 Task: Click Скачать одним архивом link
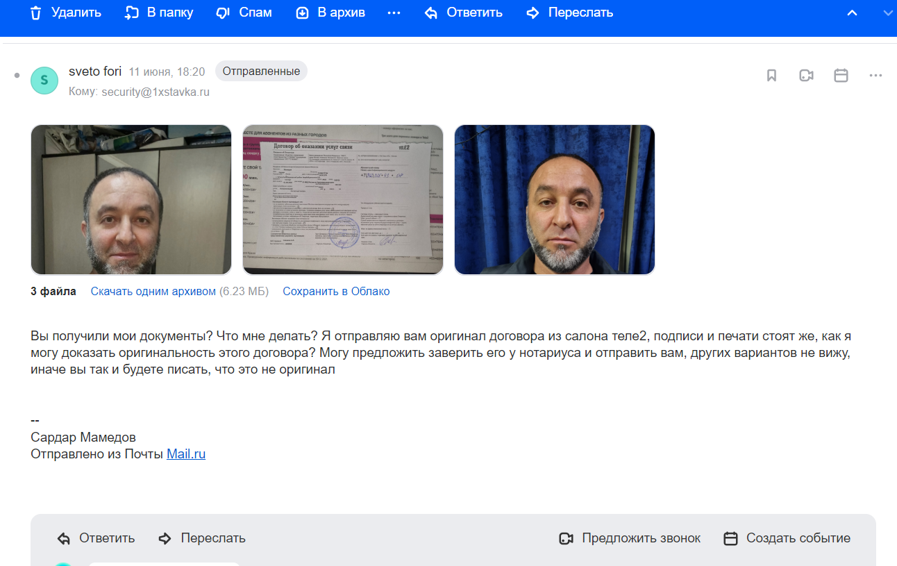click(153, 292)
